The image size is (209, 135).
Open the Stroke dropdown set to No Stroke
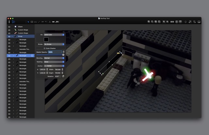tap(54, 44)
